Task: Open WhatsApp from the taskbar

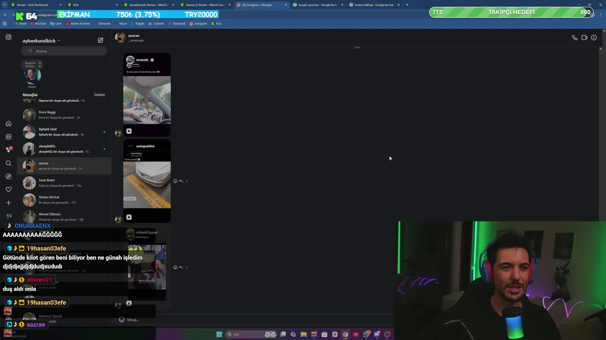Action: pyautogui.click(x=366, y=334)
